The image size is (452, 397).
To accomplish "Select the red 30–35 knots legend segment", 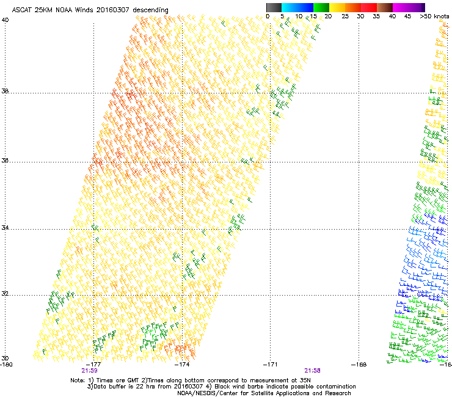I will click(x=369, y=7).
